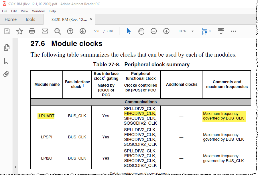Save the PDF with the save icon
This screenshot has width=258, height=175.
(7, 31)
